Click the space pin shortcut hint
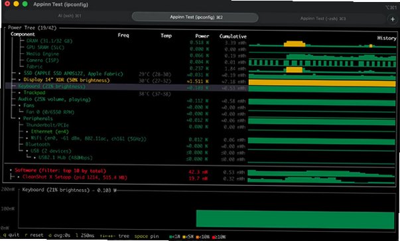Image resolution: width=400 pixels, height=241 pixels. pos(147,236)
